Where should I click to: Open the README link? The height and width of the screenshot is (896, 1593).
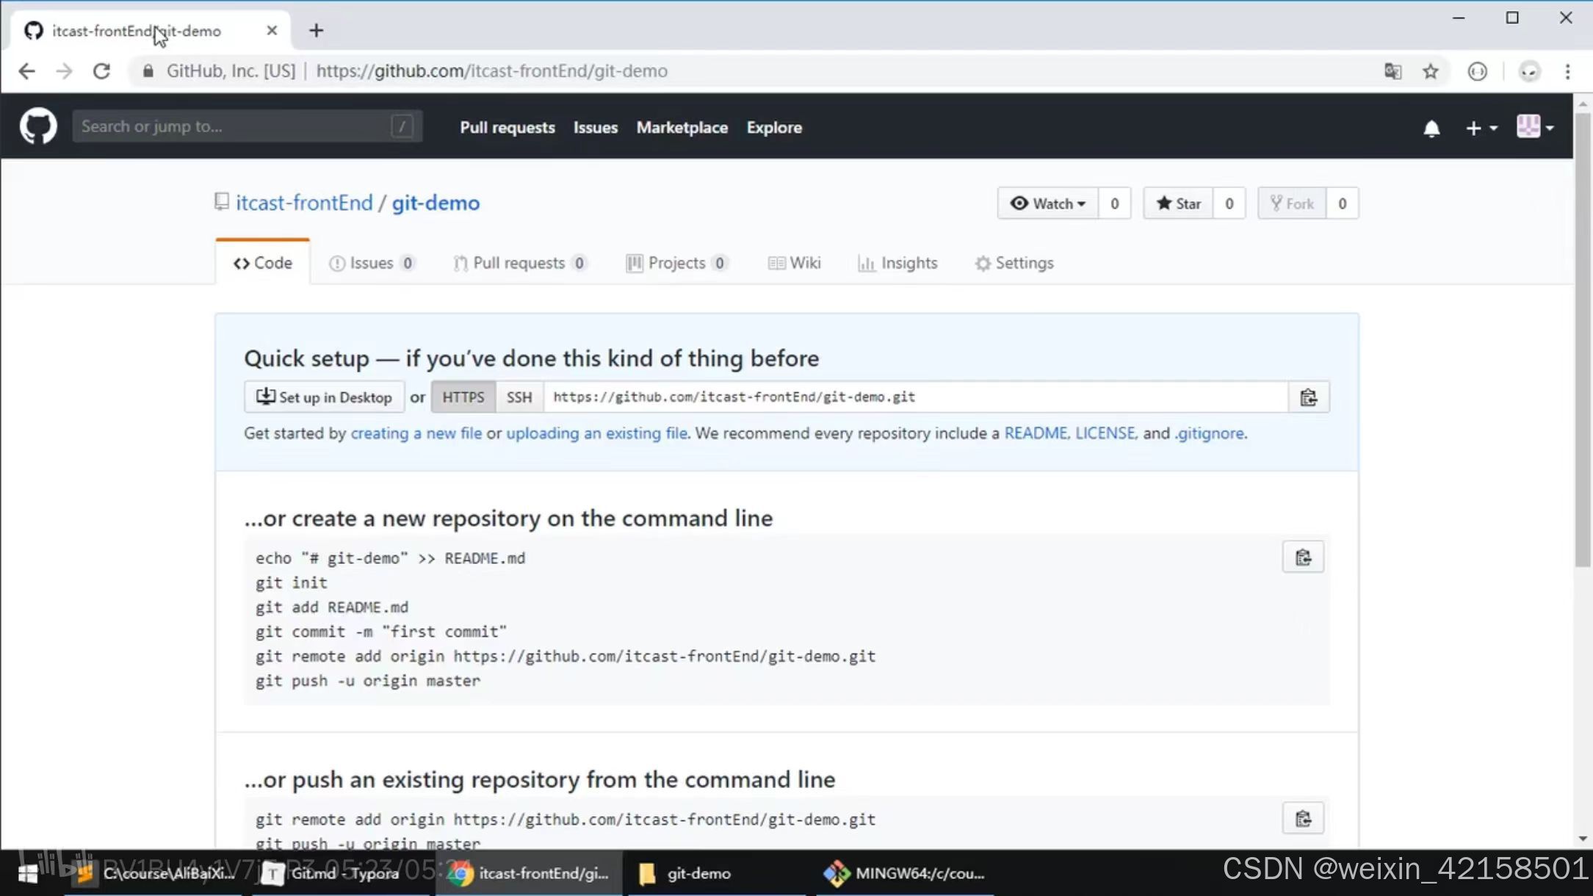click(1036, 433)
